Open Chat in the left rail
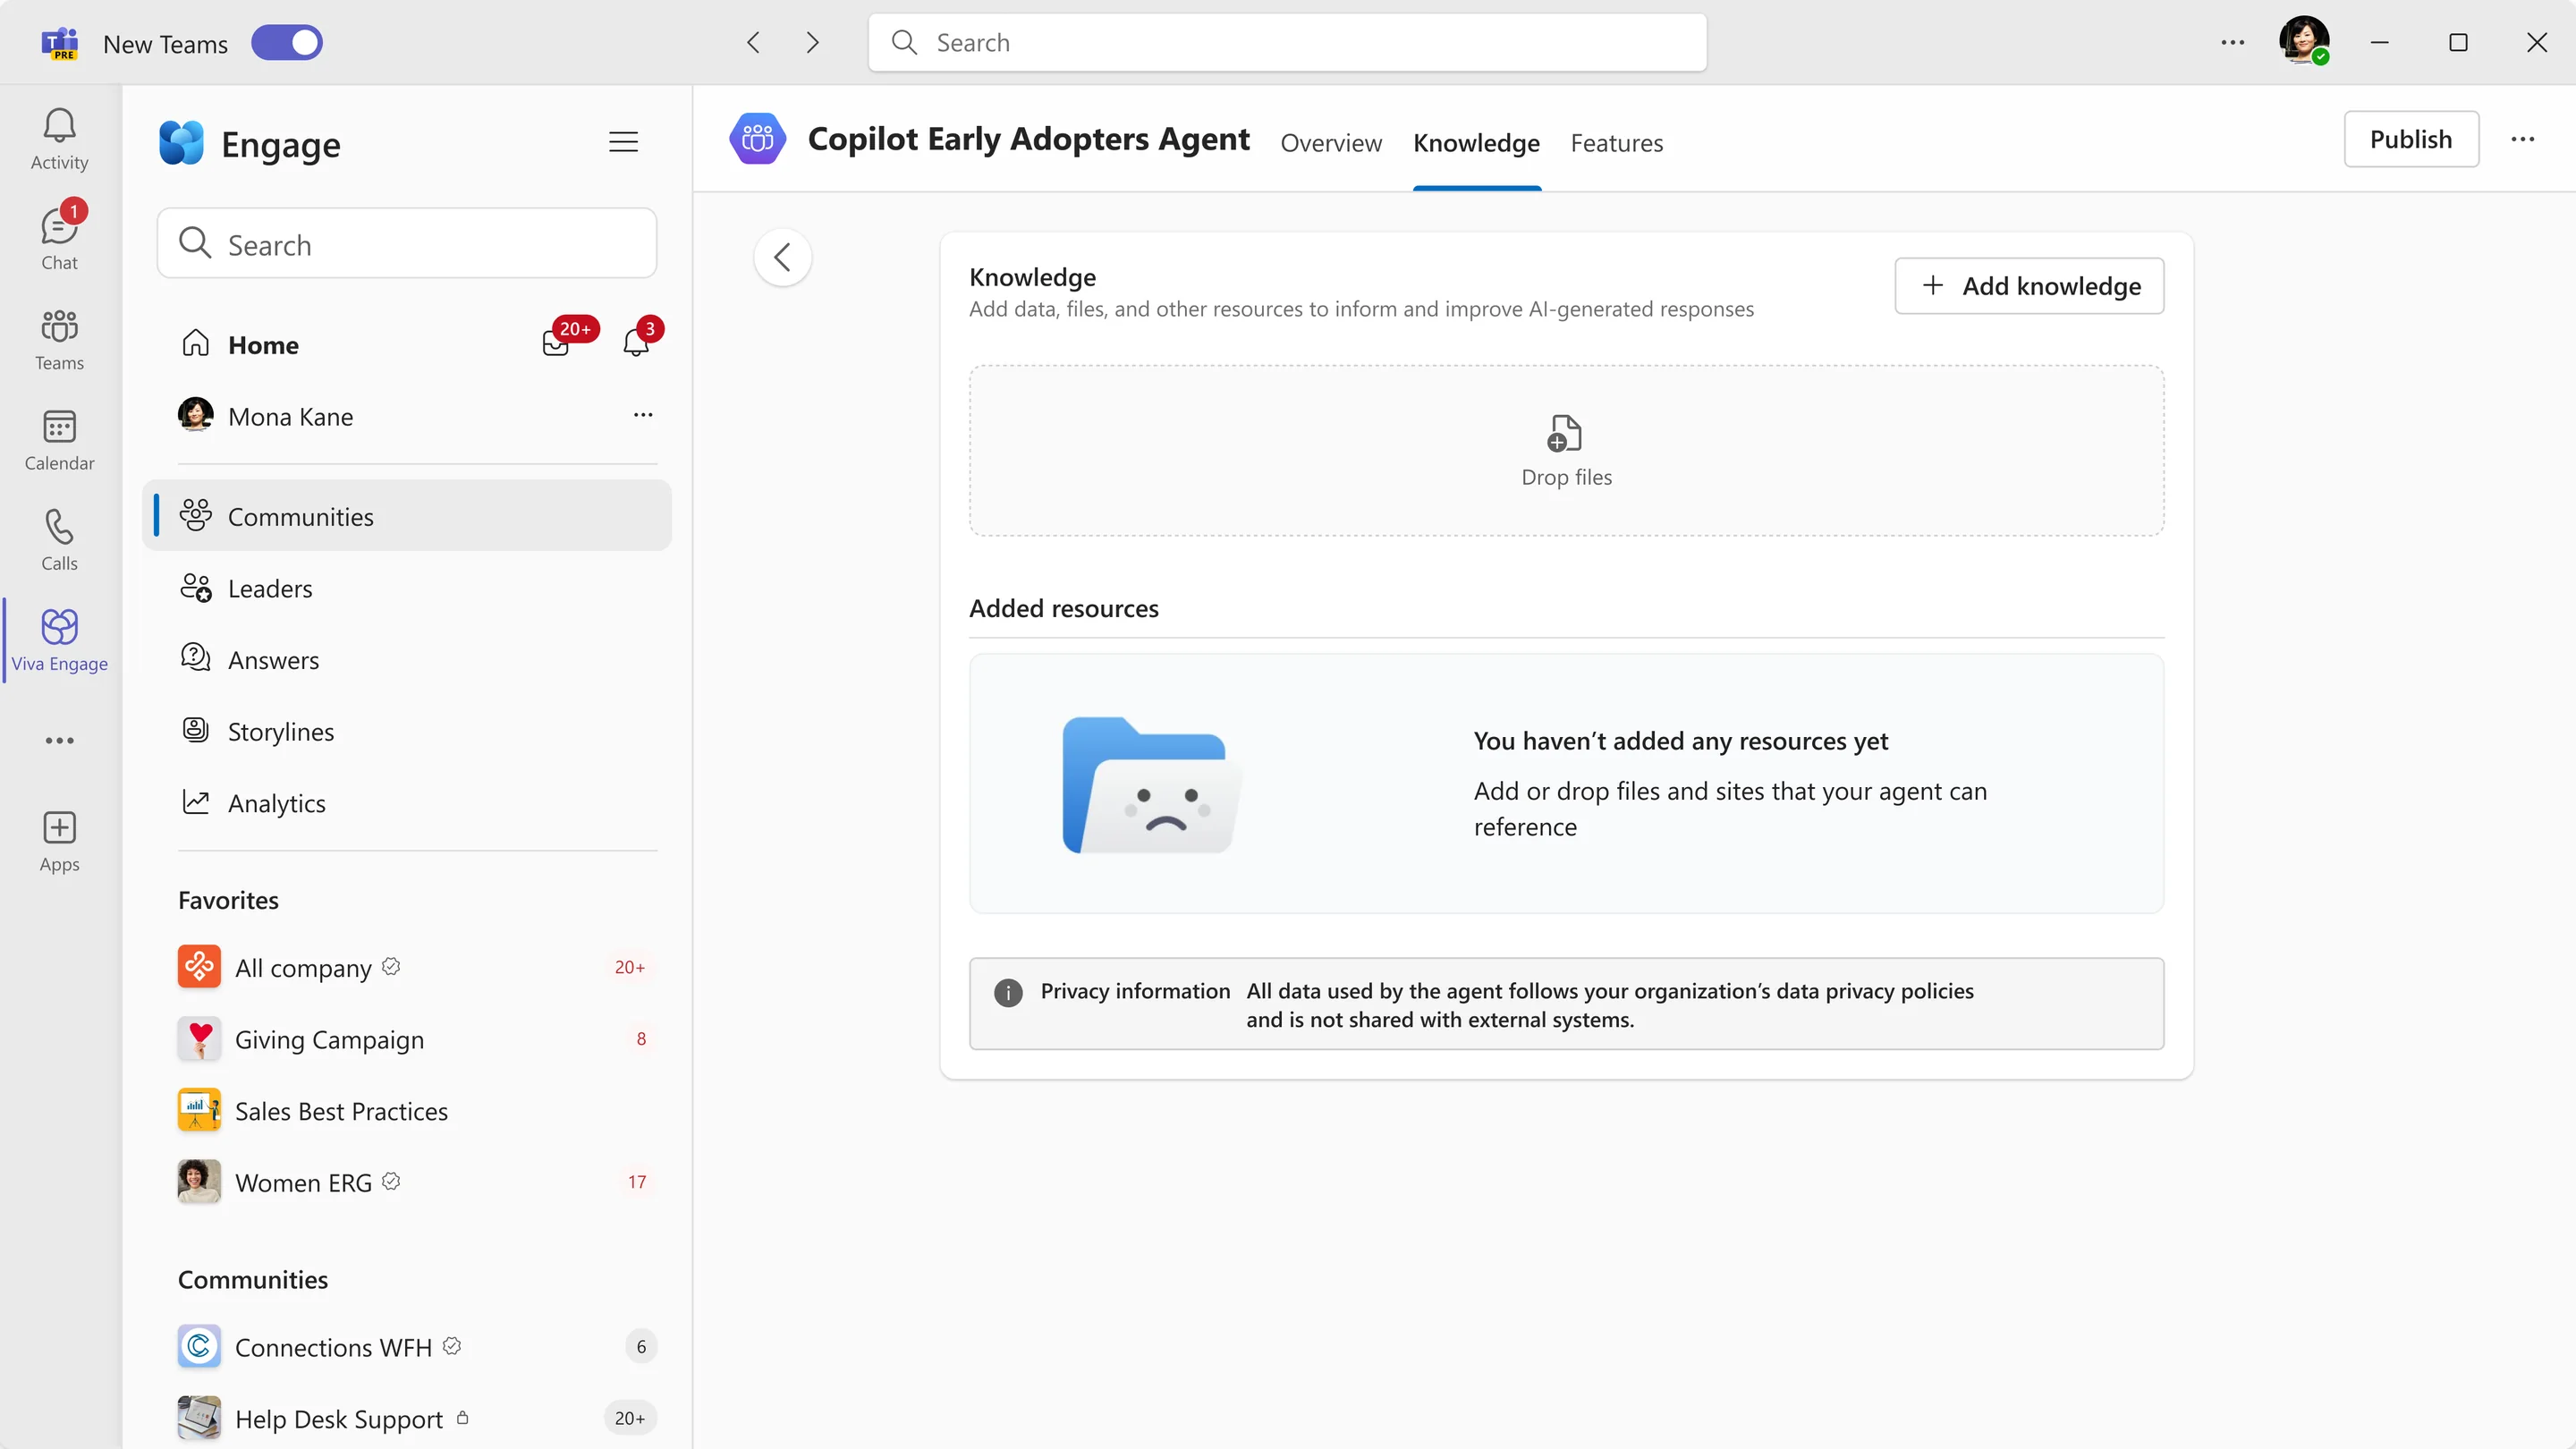The height and width of the screenshot is (1449, 2576). pos(59,239)
